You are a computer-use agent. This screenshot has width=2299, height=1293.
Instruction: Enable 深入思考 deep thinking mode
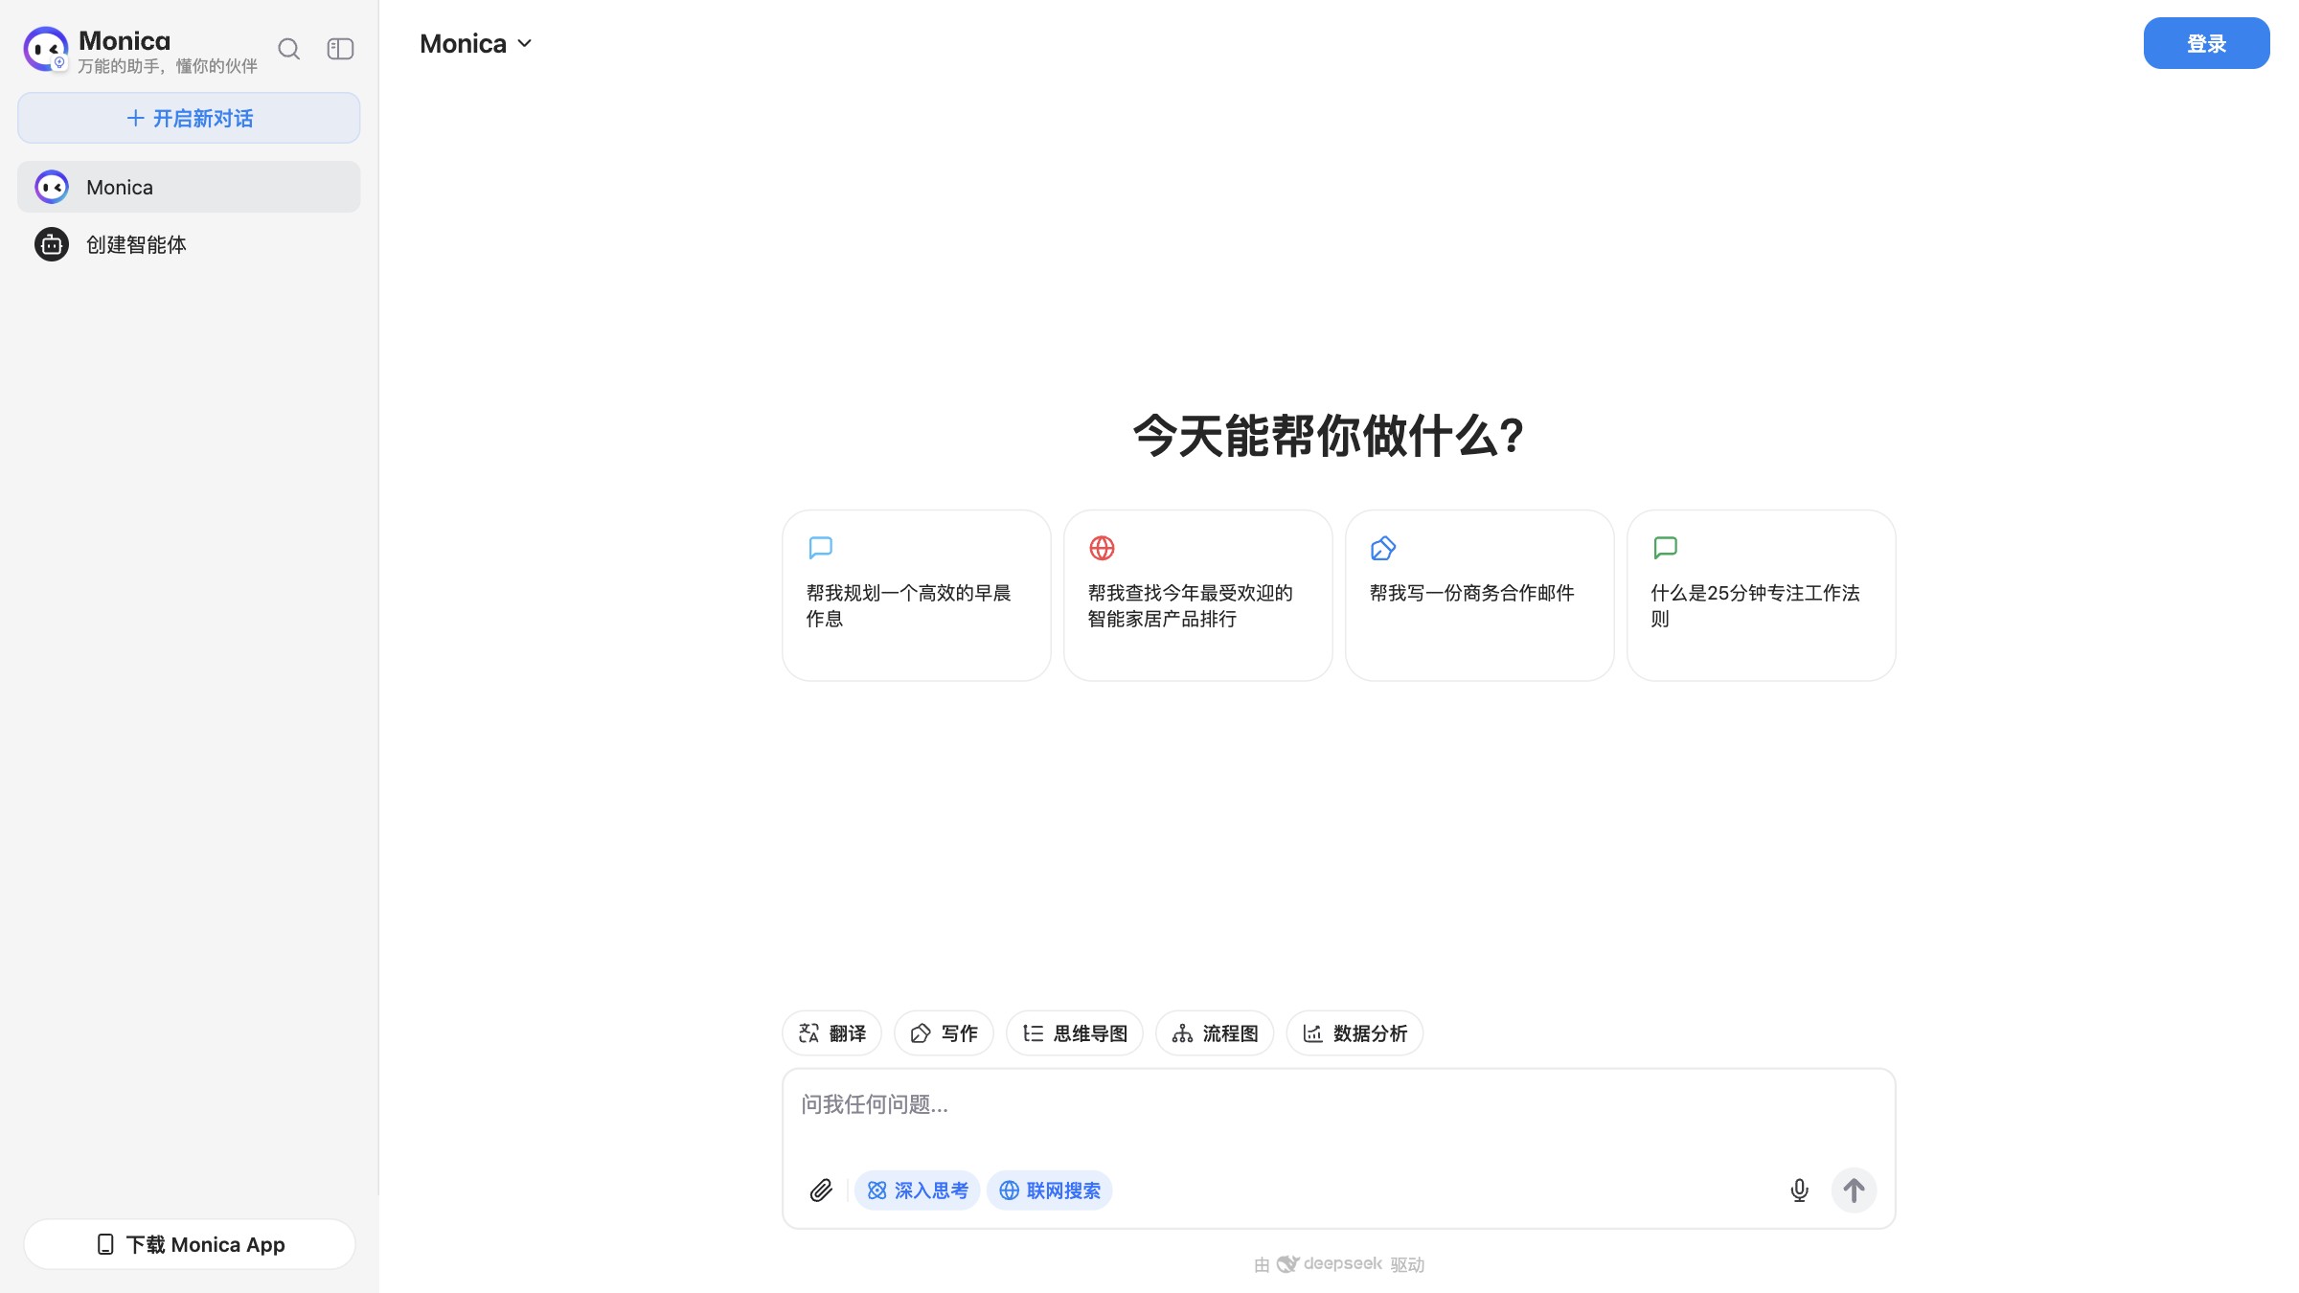coord(917,1190)
